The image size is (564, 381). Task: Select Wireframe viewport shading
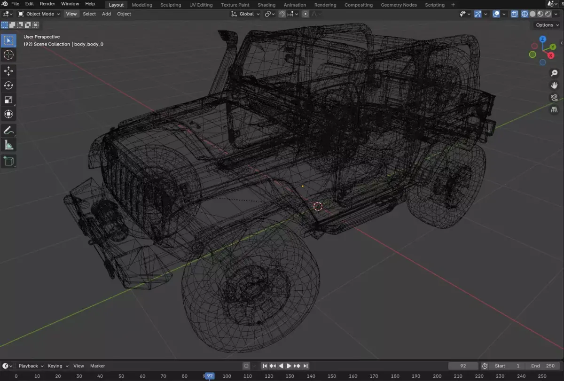pyautogui.click(x=525, y=14)
